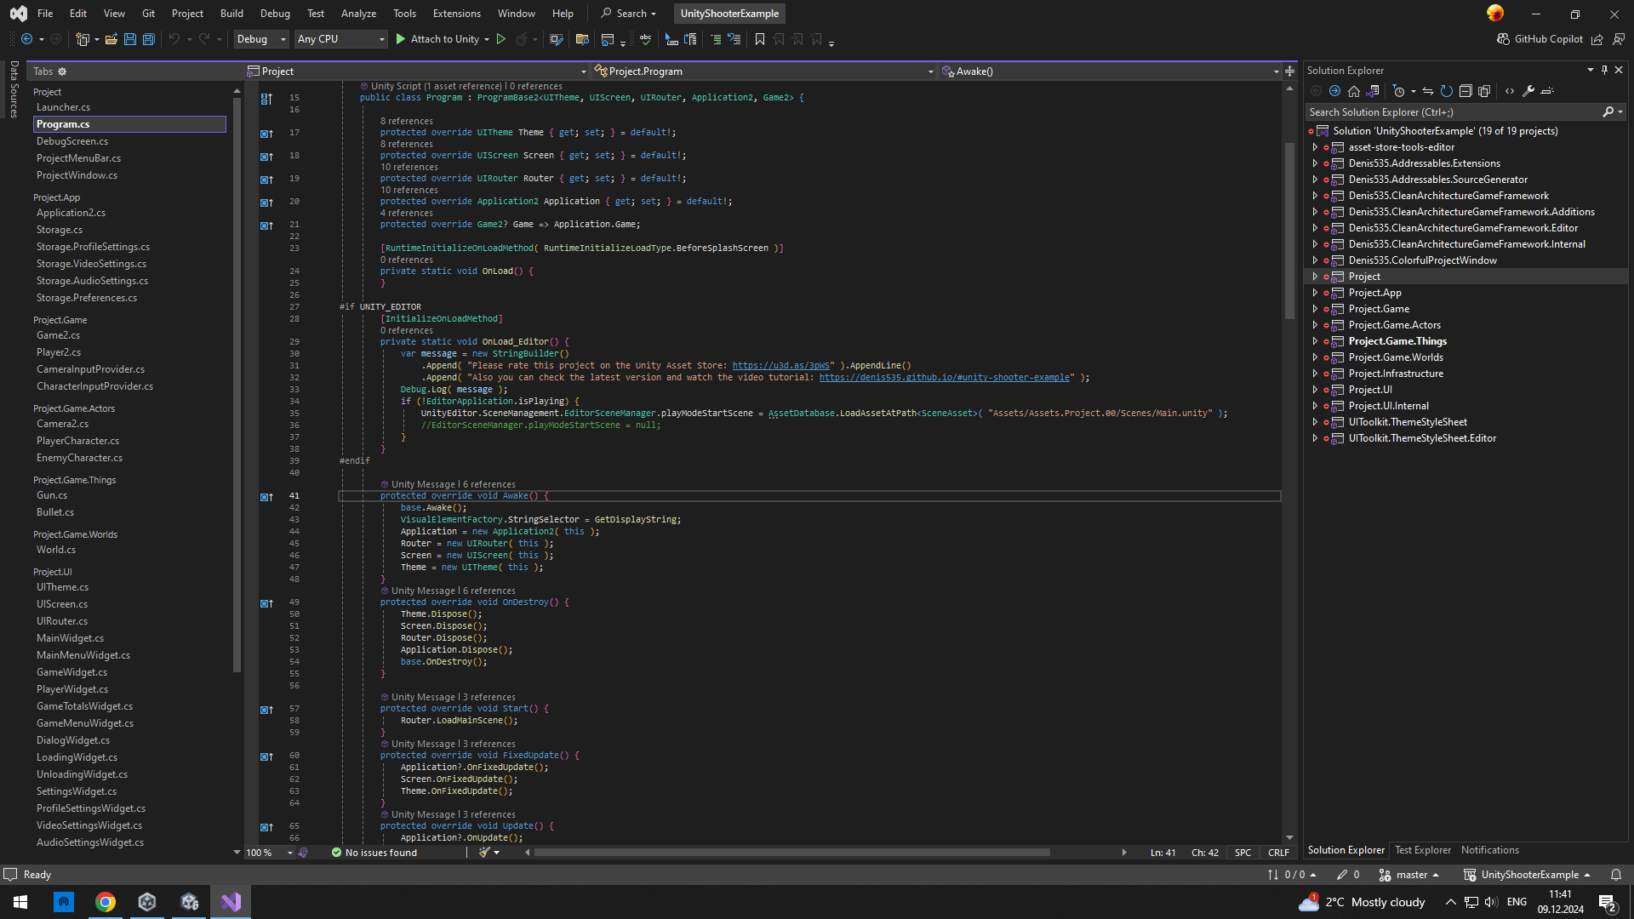The width and height of the screenshot is (1634, 919).
Task: Open the u3d.as Asset Store link in code
Action: (x=780, y=366)
